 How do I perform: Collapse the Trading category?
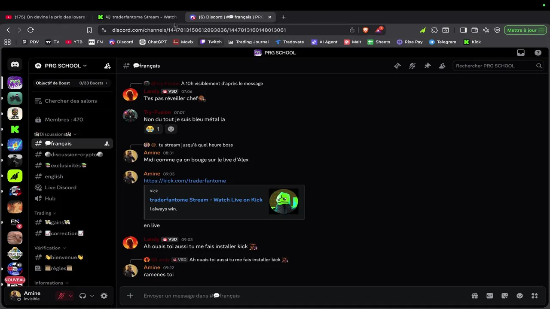45,213
